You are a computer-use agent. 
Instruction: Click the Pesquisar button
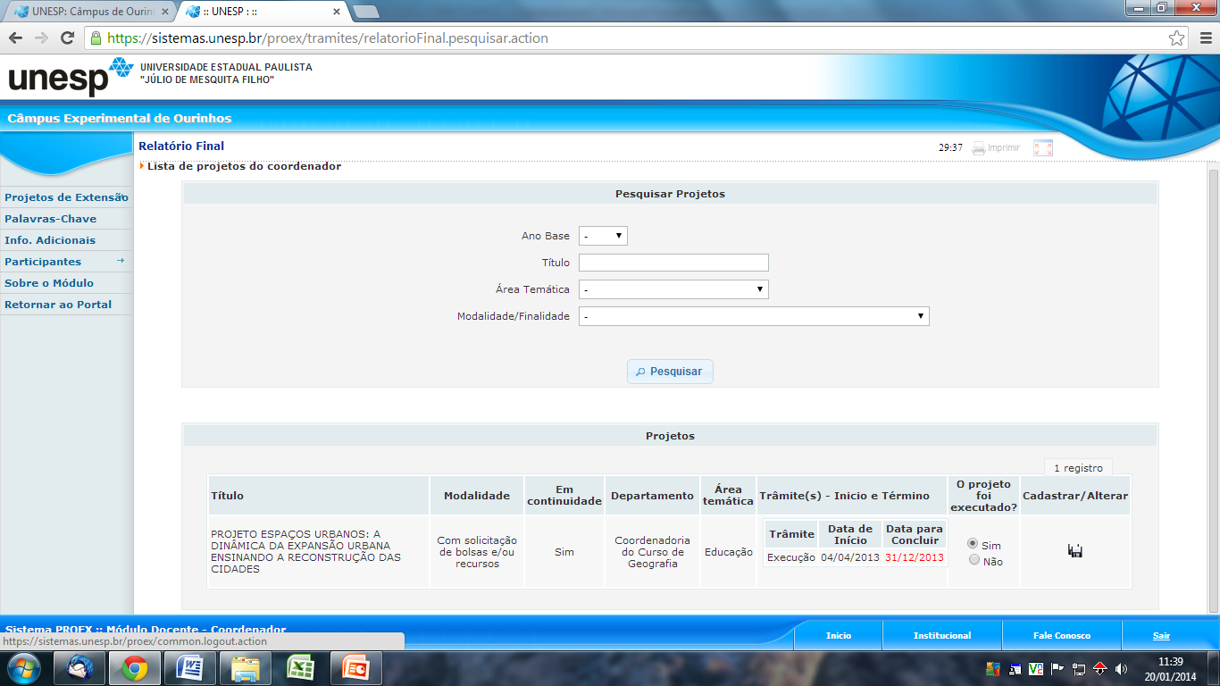click(670, 372)
